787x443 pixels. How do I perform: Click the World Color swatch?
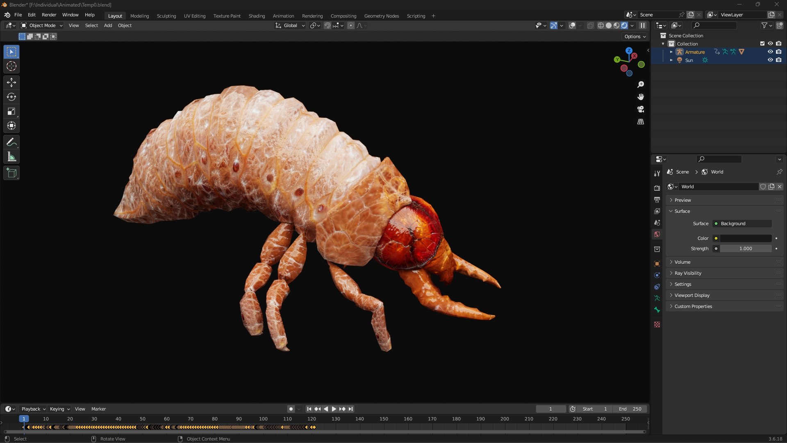point(746,238)
